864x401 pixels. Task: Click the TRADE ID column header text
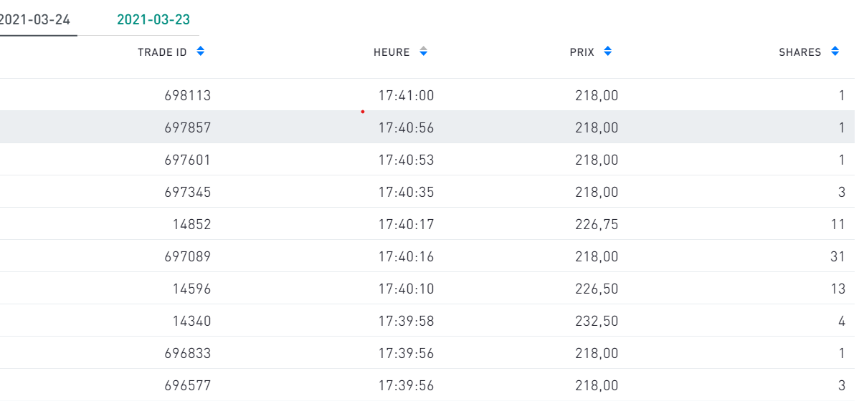pos(162,52)
